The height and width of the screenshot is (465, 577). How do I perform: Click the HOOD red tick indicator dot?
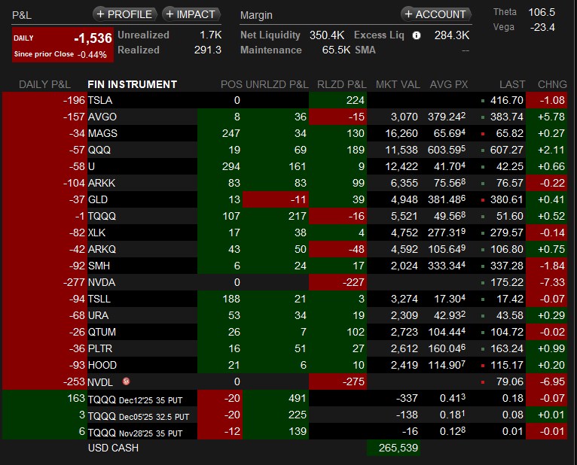click(483, 366)
